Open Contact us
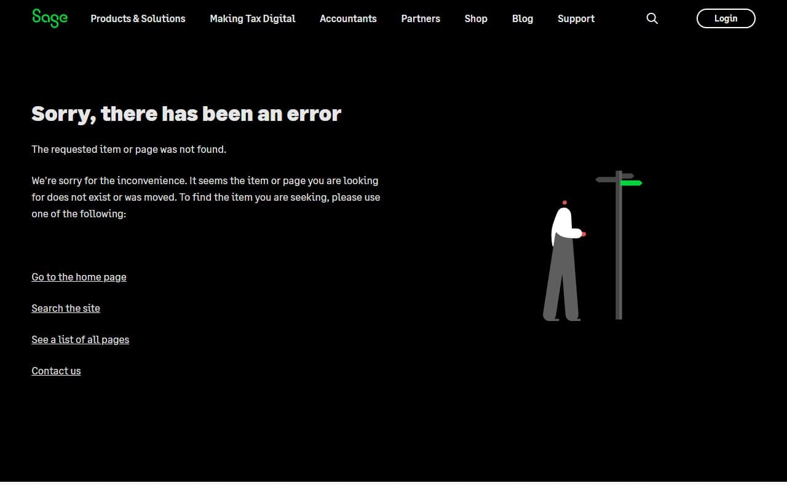Image resolution: width=787 pixels, height=491 pixels. click(56, 371)
